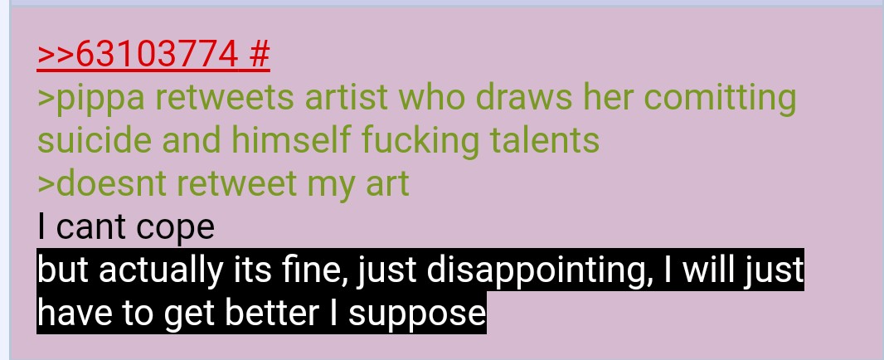This screenshot has width=884, height=360.
Task: Click the spoiler text starting 'but actually its fine'
Action: click(x=420, y=270)
